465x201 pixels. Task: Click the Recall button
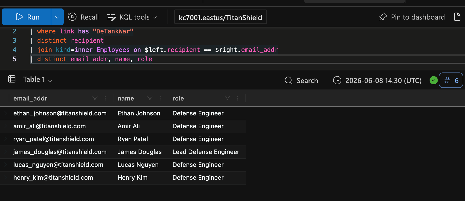pos(83,17)
